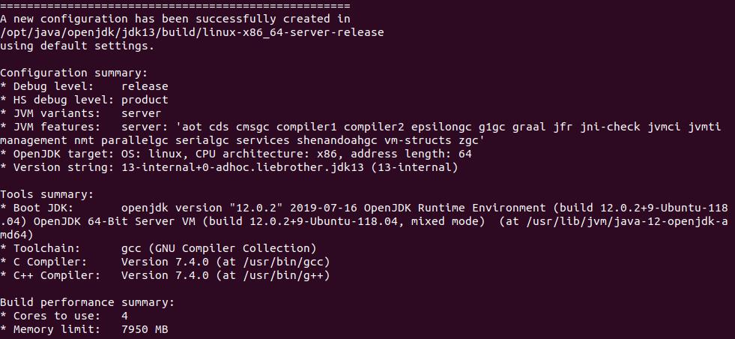Click the "Configuration summary:" heading
The height and width of the screenshot is (339, 735).
[73, 73]
